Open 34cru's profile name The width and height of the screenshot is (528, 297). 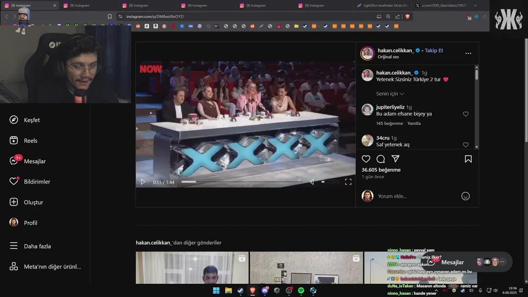(x=383, y=138)
